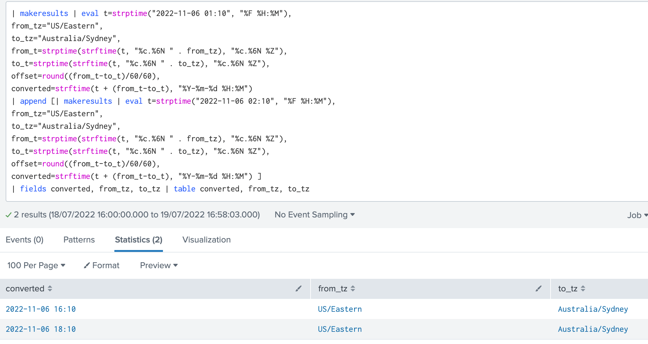648x344 pixels.
Task: Click the sort arrows on the converted column
Action: point(50,289)
